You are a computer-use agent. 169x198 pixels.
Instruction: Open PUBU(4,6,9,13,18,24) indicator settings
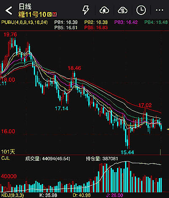click(x=25, y=22)
